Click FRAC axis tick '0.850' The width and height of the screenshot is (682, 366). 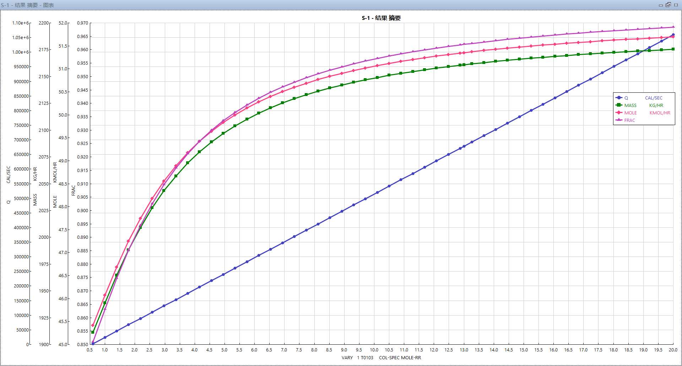coord(82,345)
